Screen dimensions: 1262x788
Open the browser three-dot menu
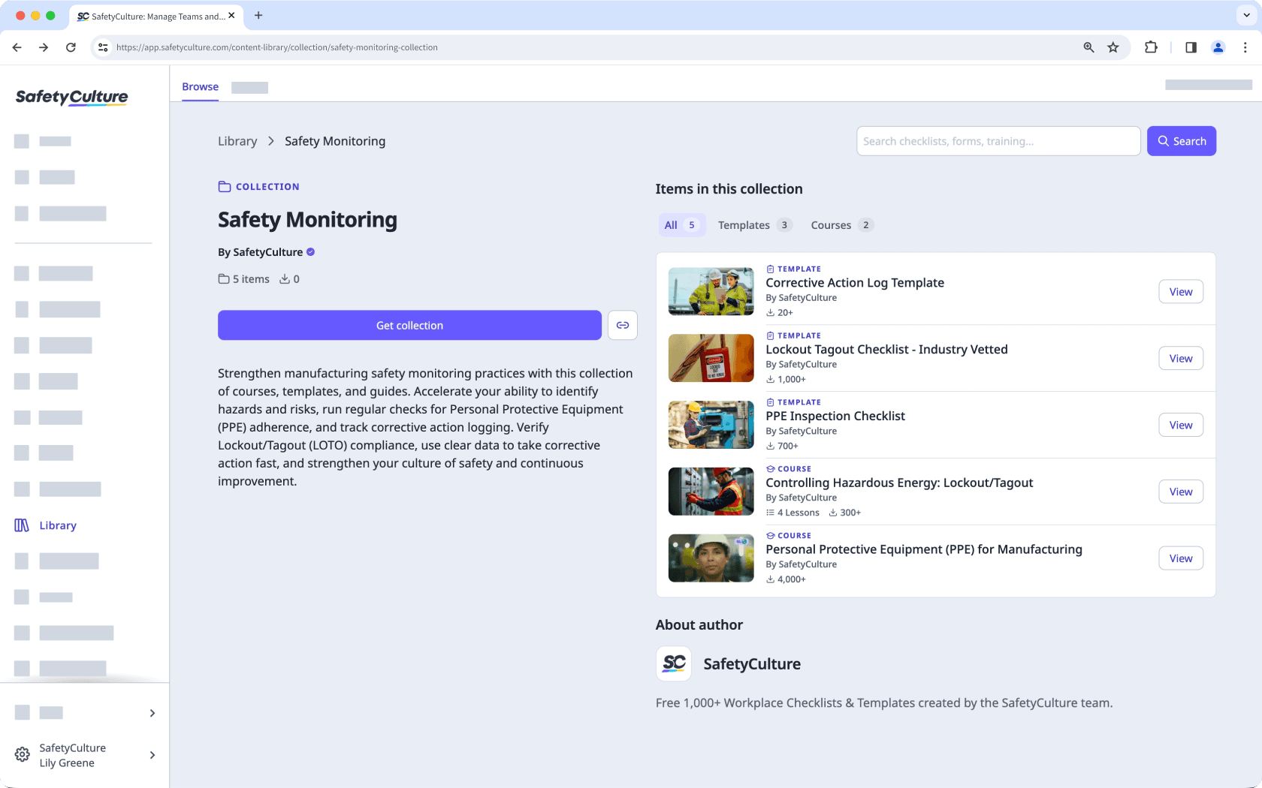tap(1245, 47)
